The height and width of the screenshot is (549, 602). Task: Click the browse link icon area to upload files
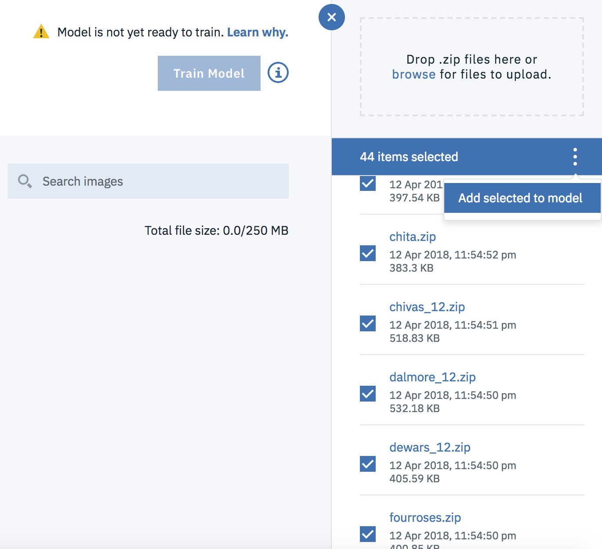413,74
